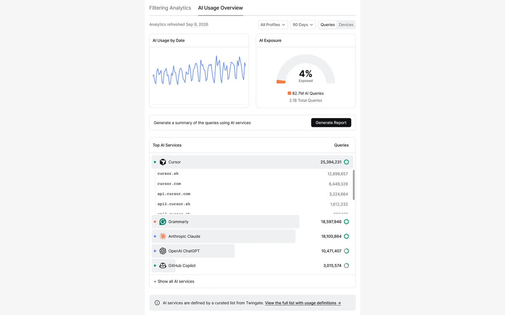Click the OpenAI ChatGPT logo icon
This screenshot has height=315, width=505.
[x=163, y=251]
